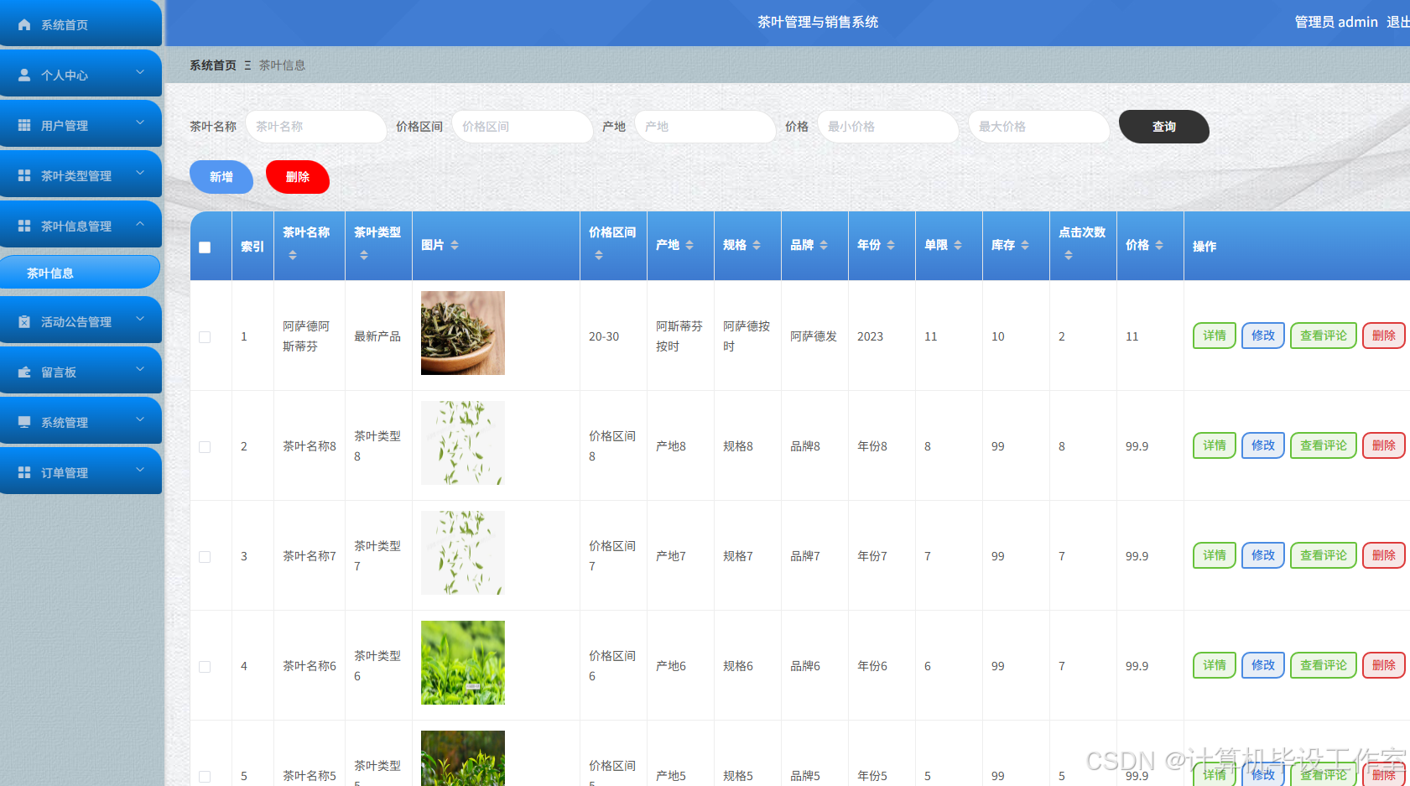Sort table by 年份 column arrows
This screenshot has width=1410, height=786.
[x=891, y=245]
